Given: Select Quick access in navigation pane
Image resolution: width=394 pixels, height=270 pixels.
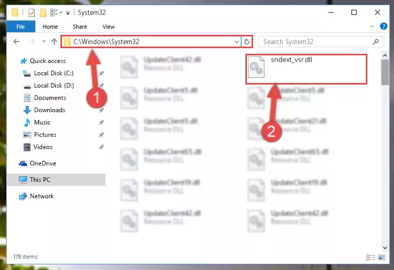Looking at the screenshot, I should [x=48, y=61].
